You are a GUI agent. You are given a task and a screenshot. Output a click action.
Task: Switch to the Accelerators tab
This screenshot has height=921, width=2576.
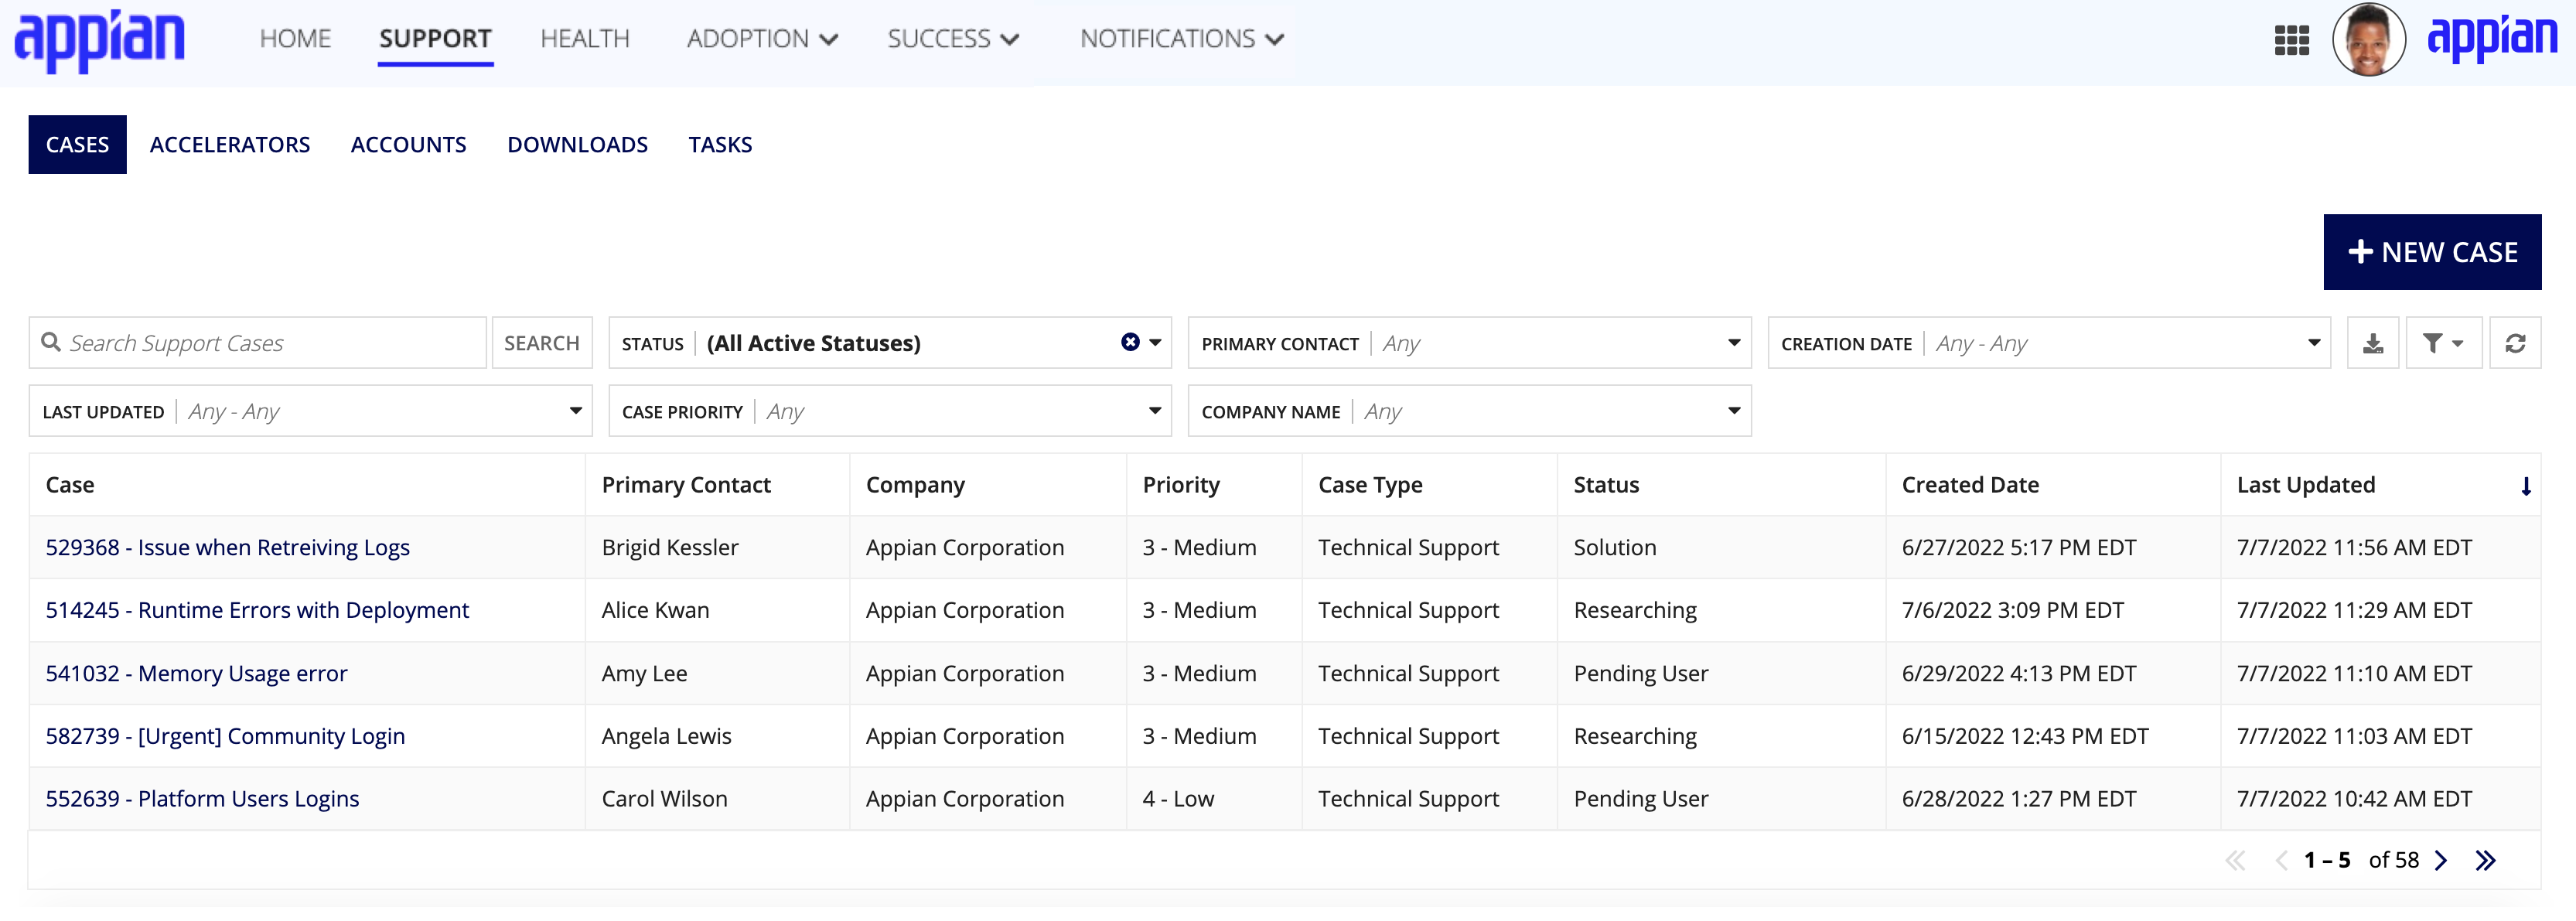[x=230, y=145]
